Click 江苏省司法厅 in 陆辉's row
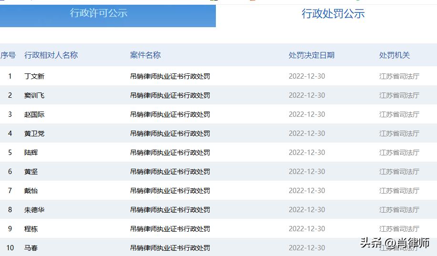Viewport: 437px width, 256px height. coord(399,153)
